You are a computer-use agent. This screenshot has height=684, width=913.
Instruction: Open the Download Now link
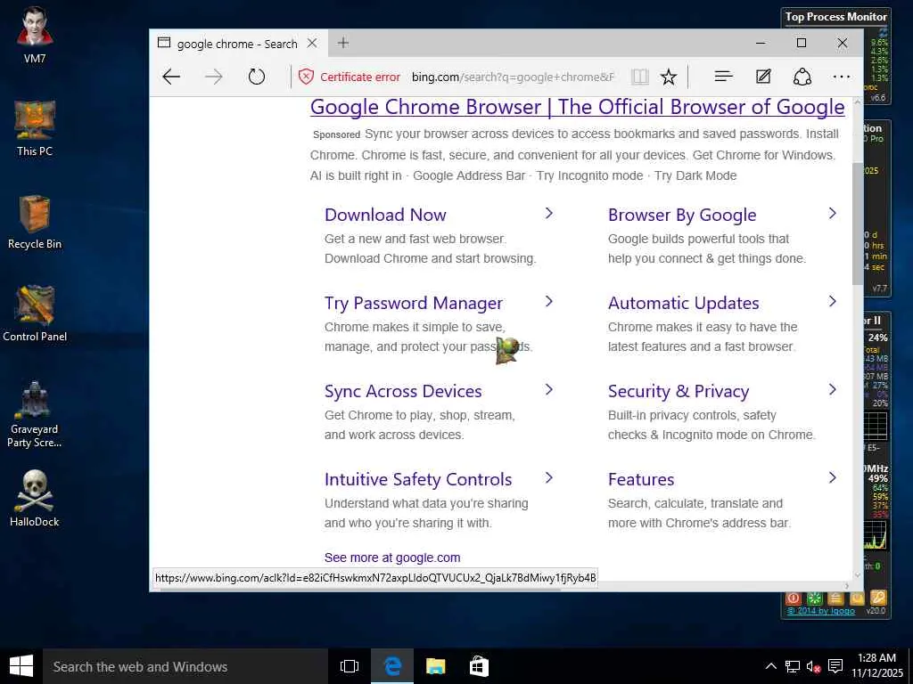coord(385,215)
